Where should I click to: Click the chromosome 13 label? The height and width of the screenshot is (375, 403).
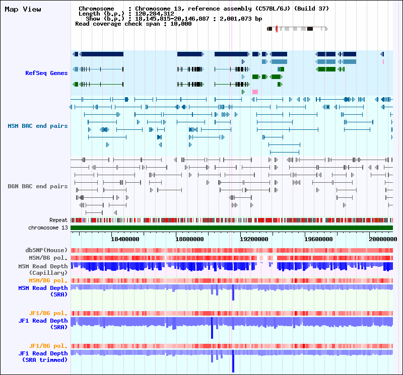(48, 228)
